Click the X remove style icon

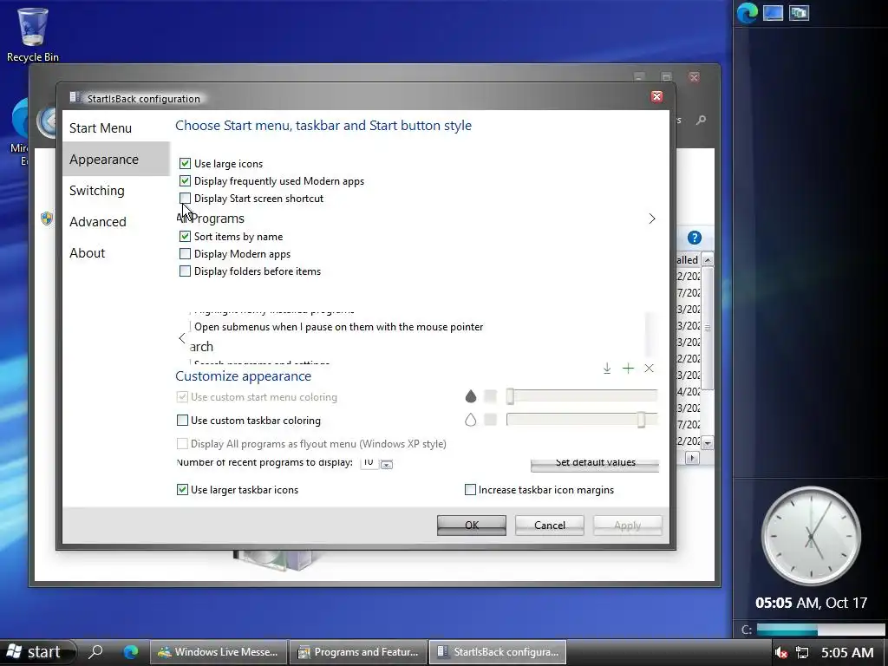(649, 368)
